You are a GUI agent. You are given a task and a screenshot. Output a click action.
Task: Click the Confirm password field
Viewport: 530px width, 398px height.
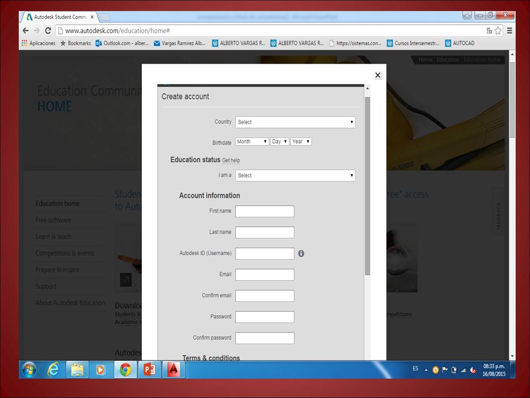pyautogui.click(x=264, y=338)
